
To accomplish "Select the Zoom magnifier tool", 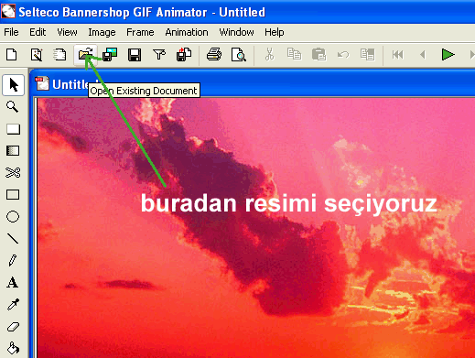I will tap(12, 106).
